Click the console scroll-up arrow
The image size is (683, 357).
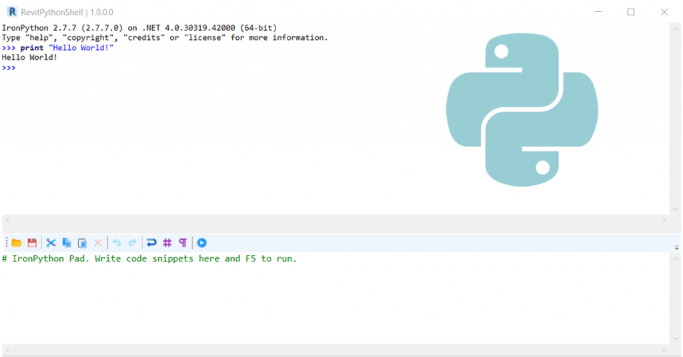coord(675,29)
